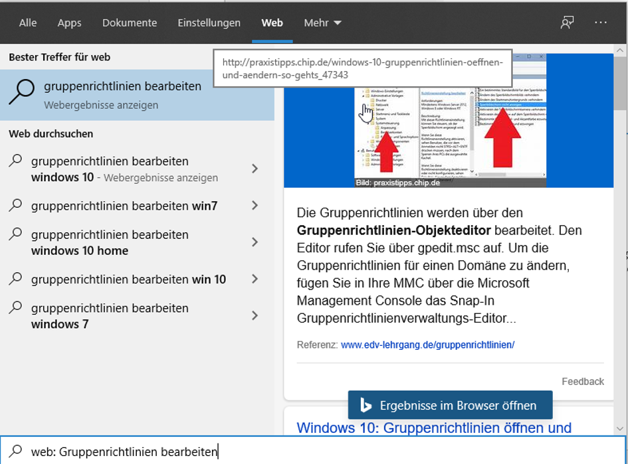Expand arrow for windows 10 home suggestion
Image resolution: width=628 pixels, height=464 pixels.
tap(255, 242)
